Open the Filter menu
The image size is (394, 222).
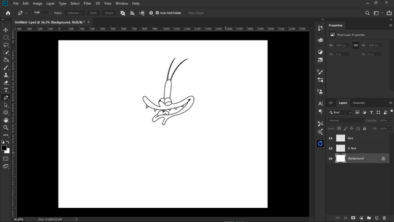coord(87,4)
